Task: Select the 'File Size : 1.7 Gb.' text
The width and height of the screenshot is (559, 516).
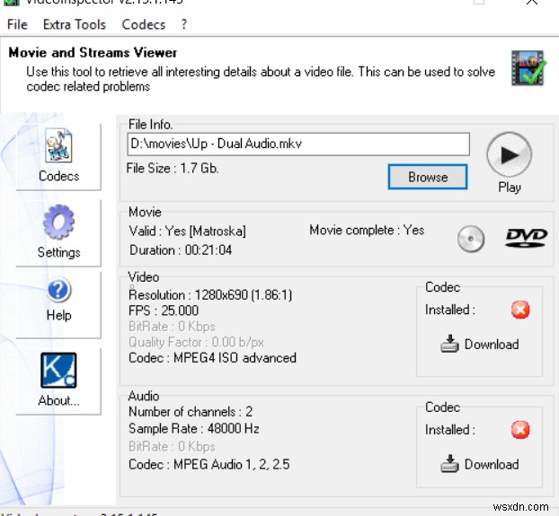Action: (x=173, y=168)
